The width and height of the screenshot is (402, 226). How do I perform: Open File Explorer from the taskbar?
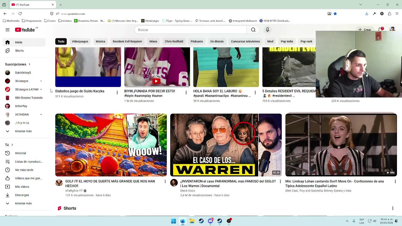(192, 221)
